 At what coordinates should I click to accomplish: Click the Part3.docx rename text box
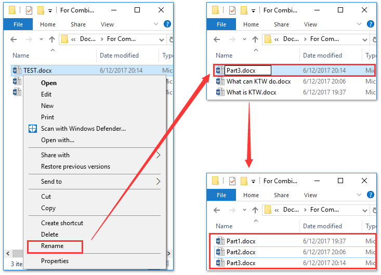tap(247, 71)
